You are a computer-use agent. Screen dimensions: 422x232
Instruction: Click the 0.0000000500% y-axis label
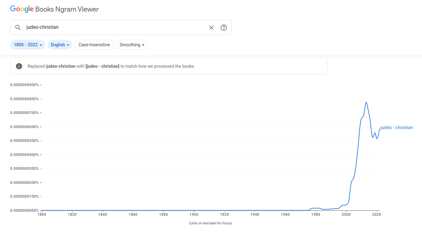click(25, 141)
